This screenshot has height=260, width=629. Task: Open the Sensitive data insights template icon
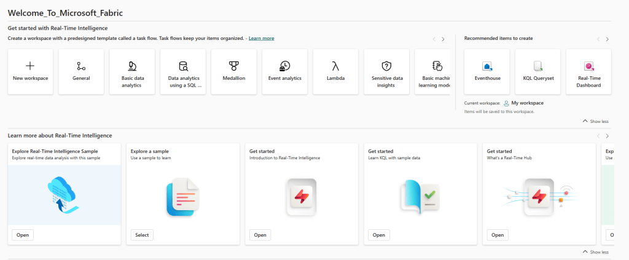tap(386, 66)
